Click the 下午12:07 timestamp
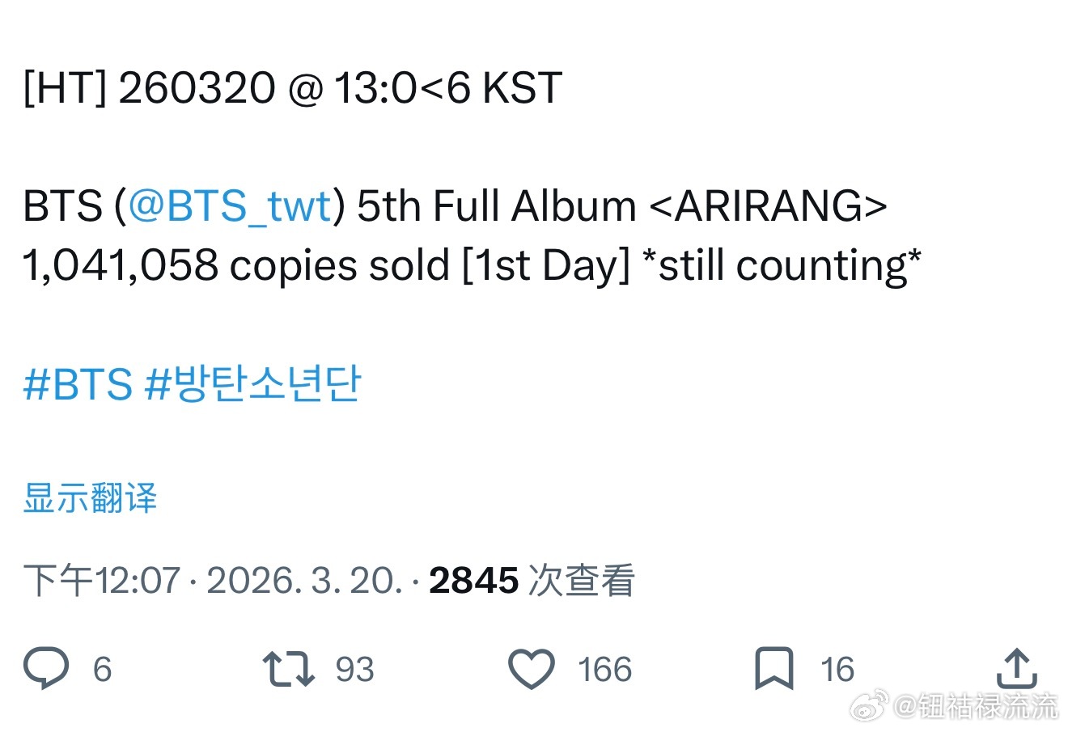 (102, 581)
